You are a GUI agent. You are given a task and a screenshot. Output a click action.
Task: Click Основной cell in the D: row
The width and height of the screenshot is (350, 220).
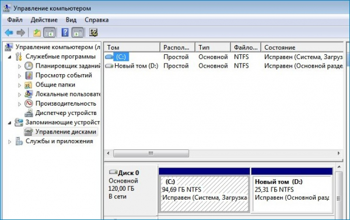pyautogui.click(x=213, y=66)
